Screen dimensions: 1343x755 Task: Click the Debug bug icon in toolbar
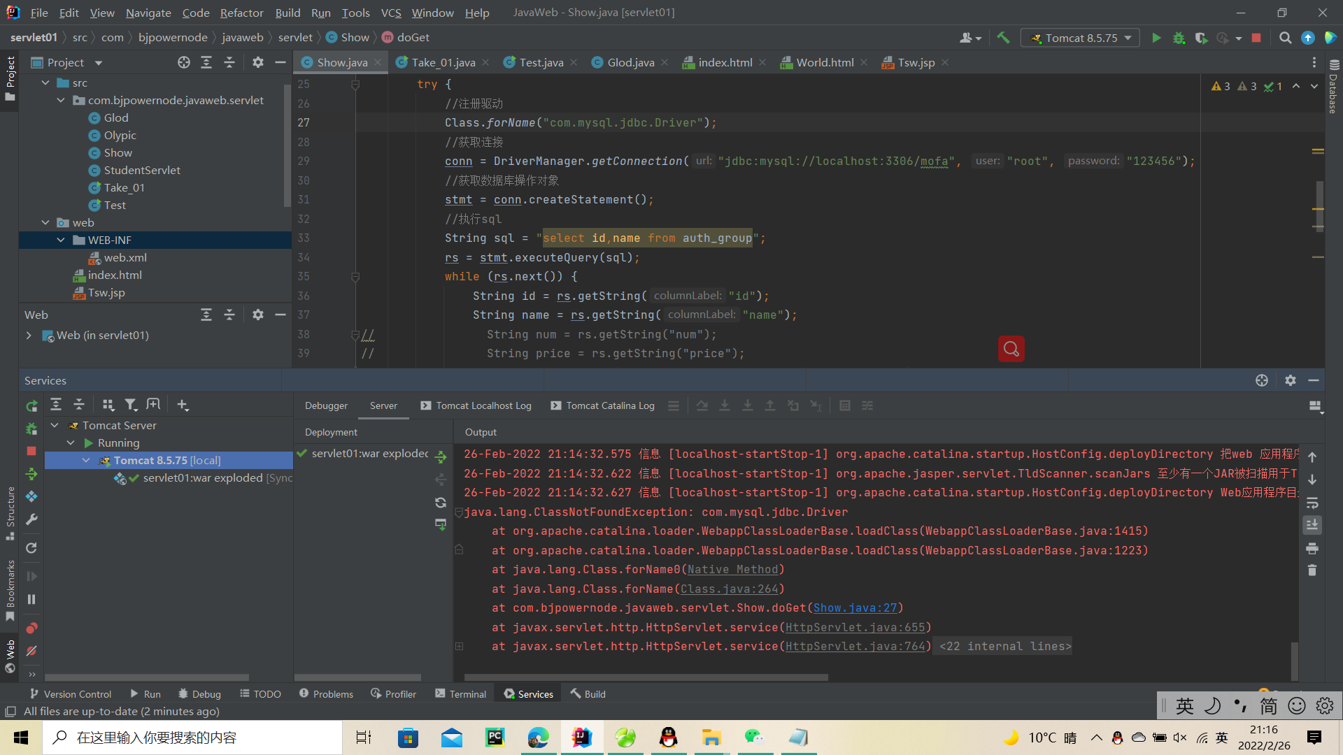click(1179, 38)
